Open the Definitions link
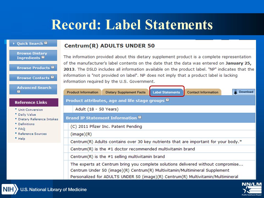Image resolution: width=264 pixels, height=198 pixels. tap(26, 124)
